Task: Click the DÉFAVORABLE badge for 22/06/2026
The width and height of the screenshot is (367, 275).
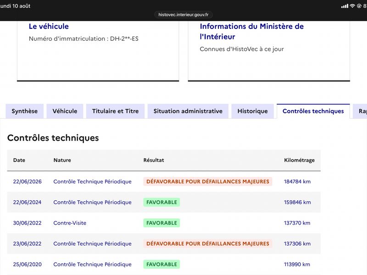Action: (208, 181)
